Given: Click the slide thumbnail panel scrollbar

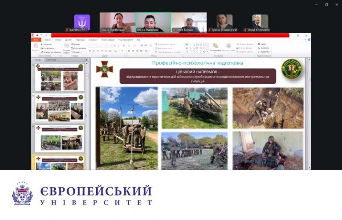Looking at the screenshot, I should (87, 115).
